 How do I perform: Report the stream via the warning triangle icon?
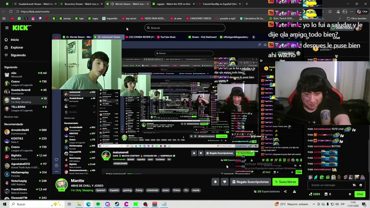click(294, 192)
